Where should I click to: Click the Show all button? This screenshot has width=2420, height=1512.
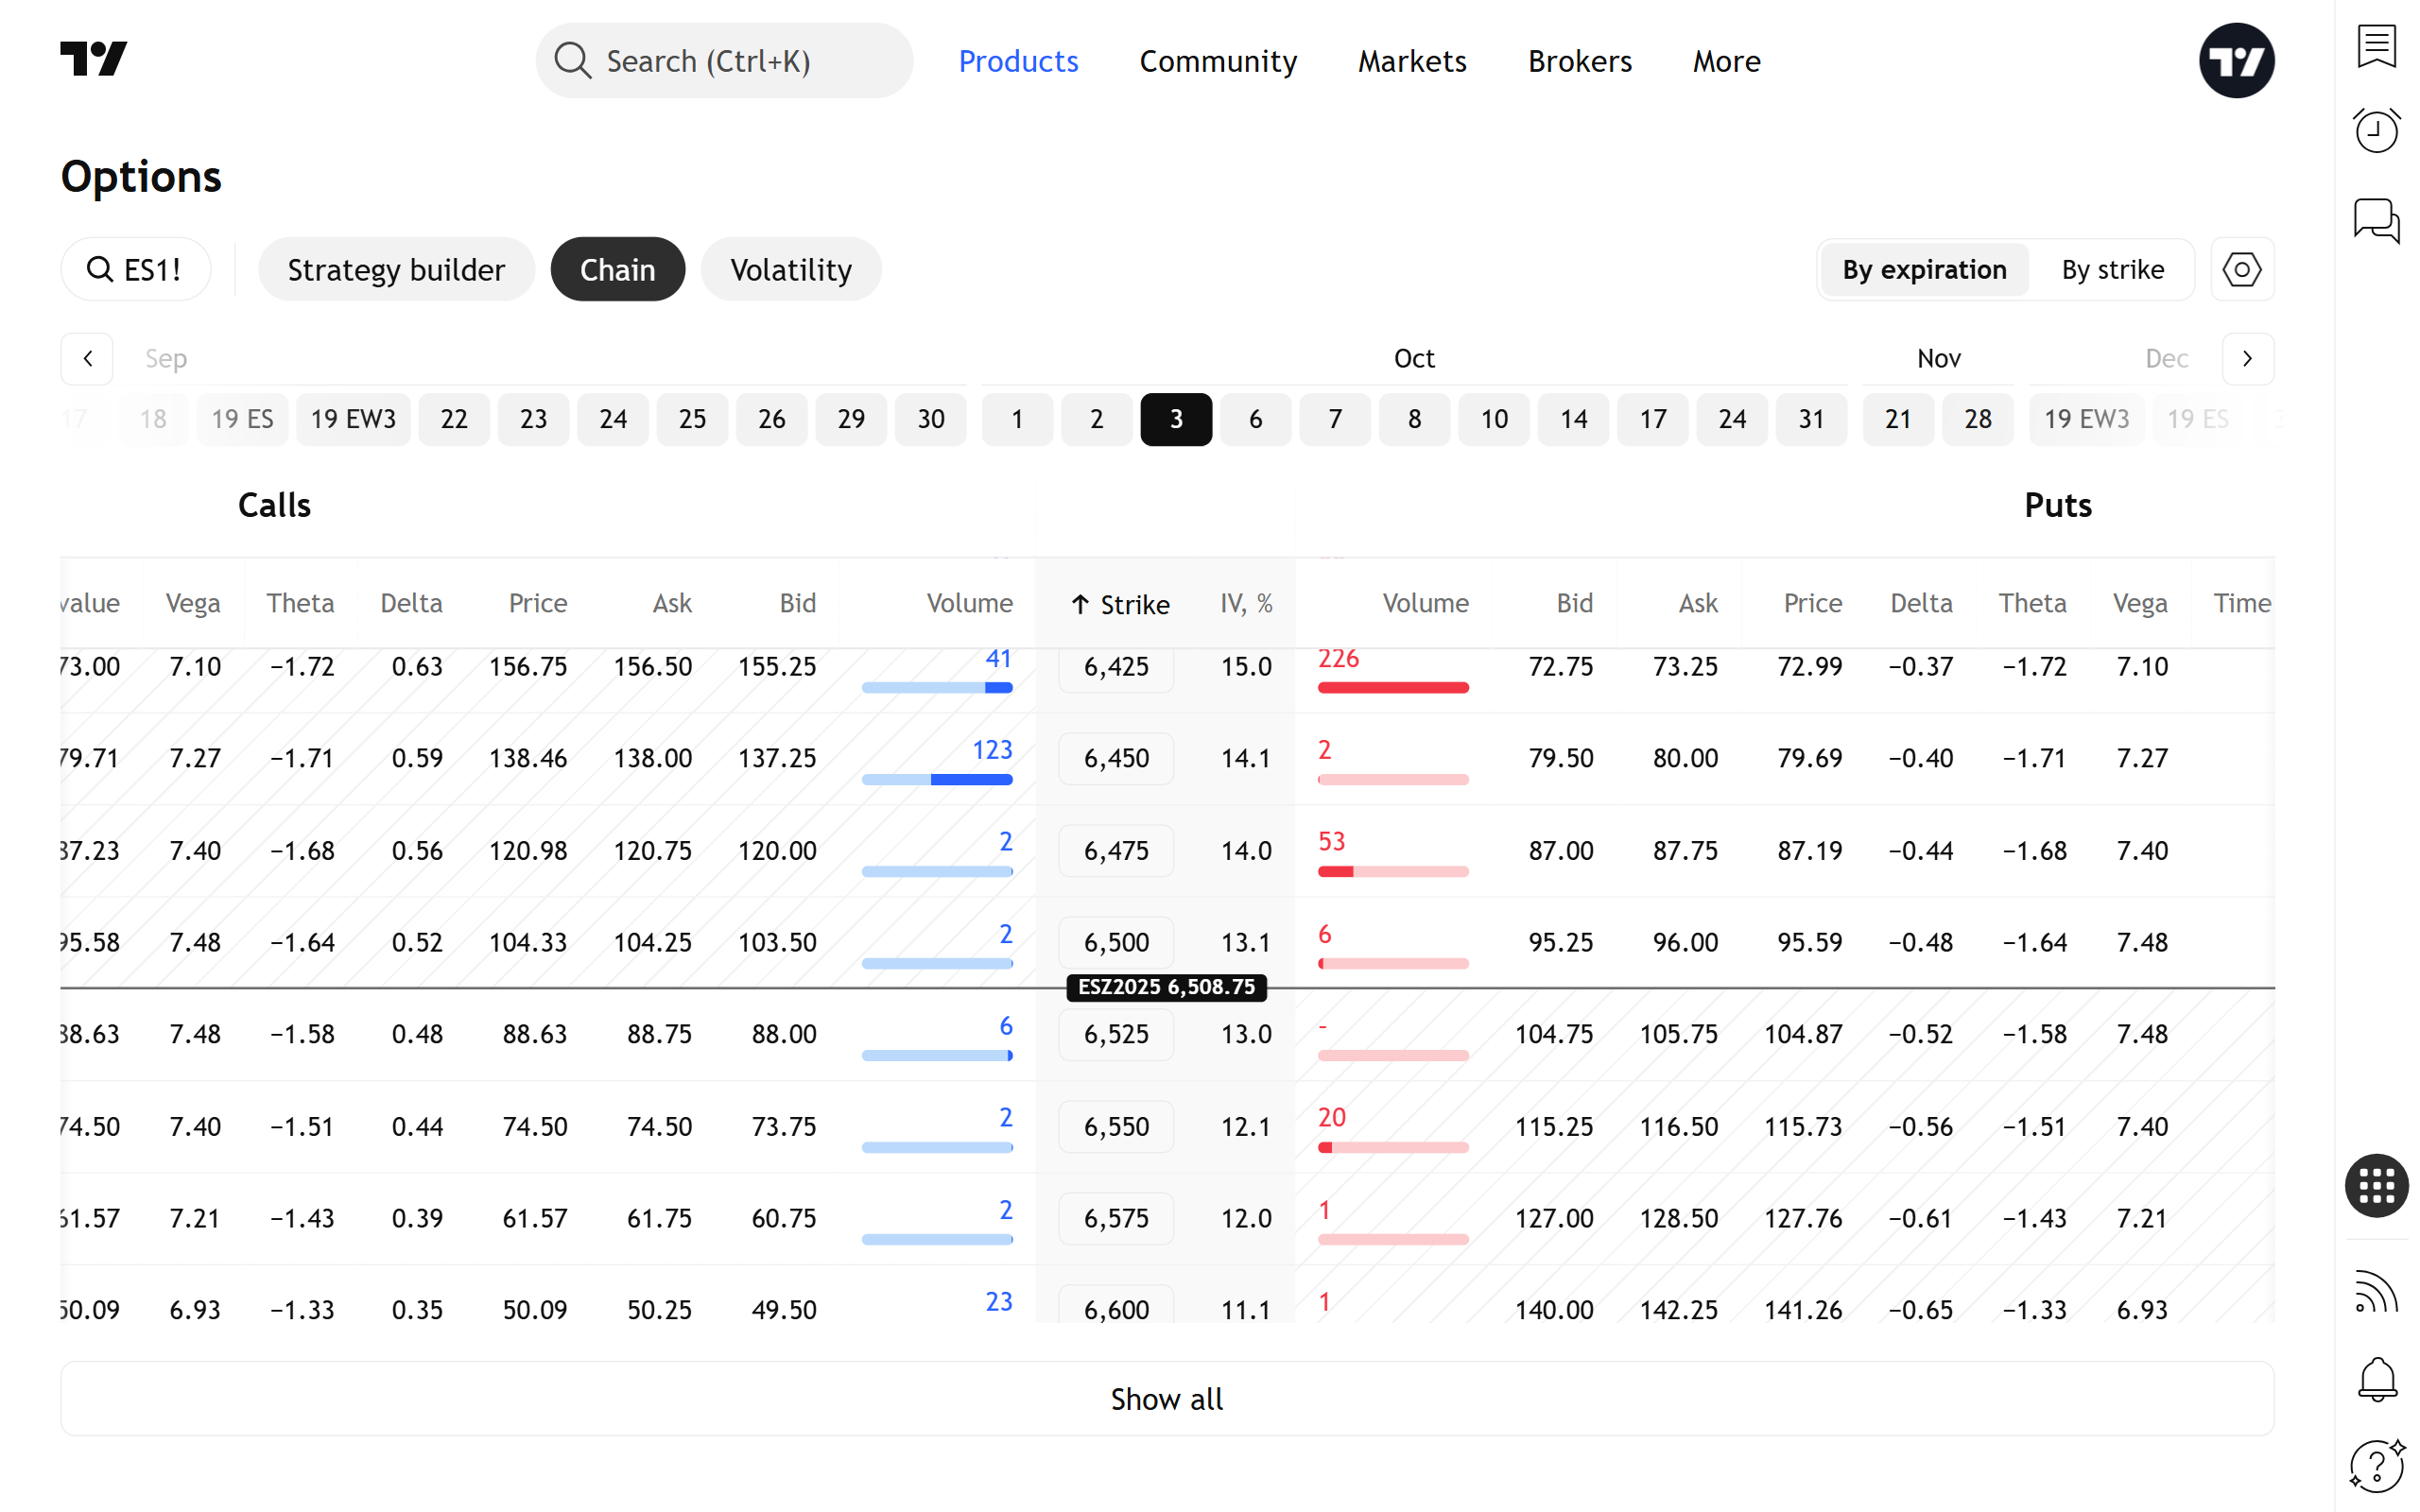[x=1166, y=1398]
